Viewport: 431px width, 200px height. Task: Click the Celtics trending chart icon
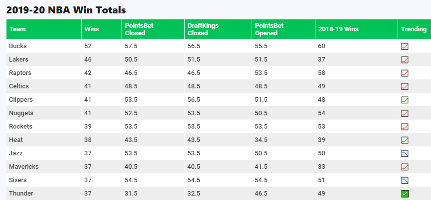(x=405, y=86)
